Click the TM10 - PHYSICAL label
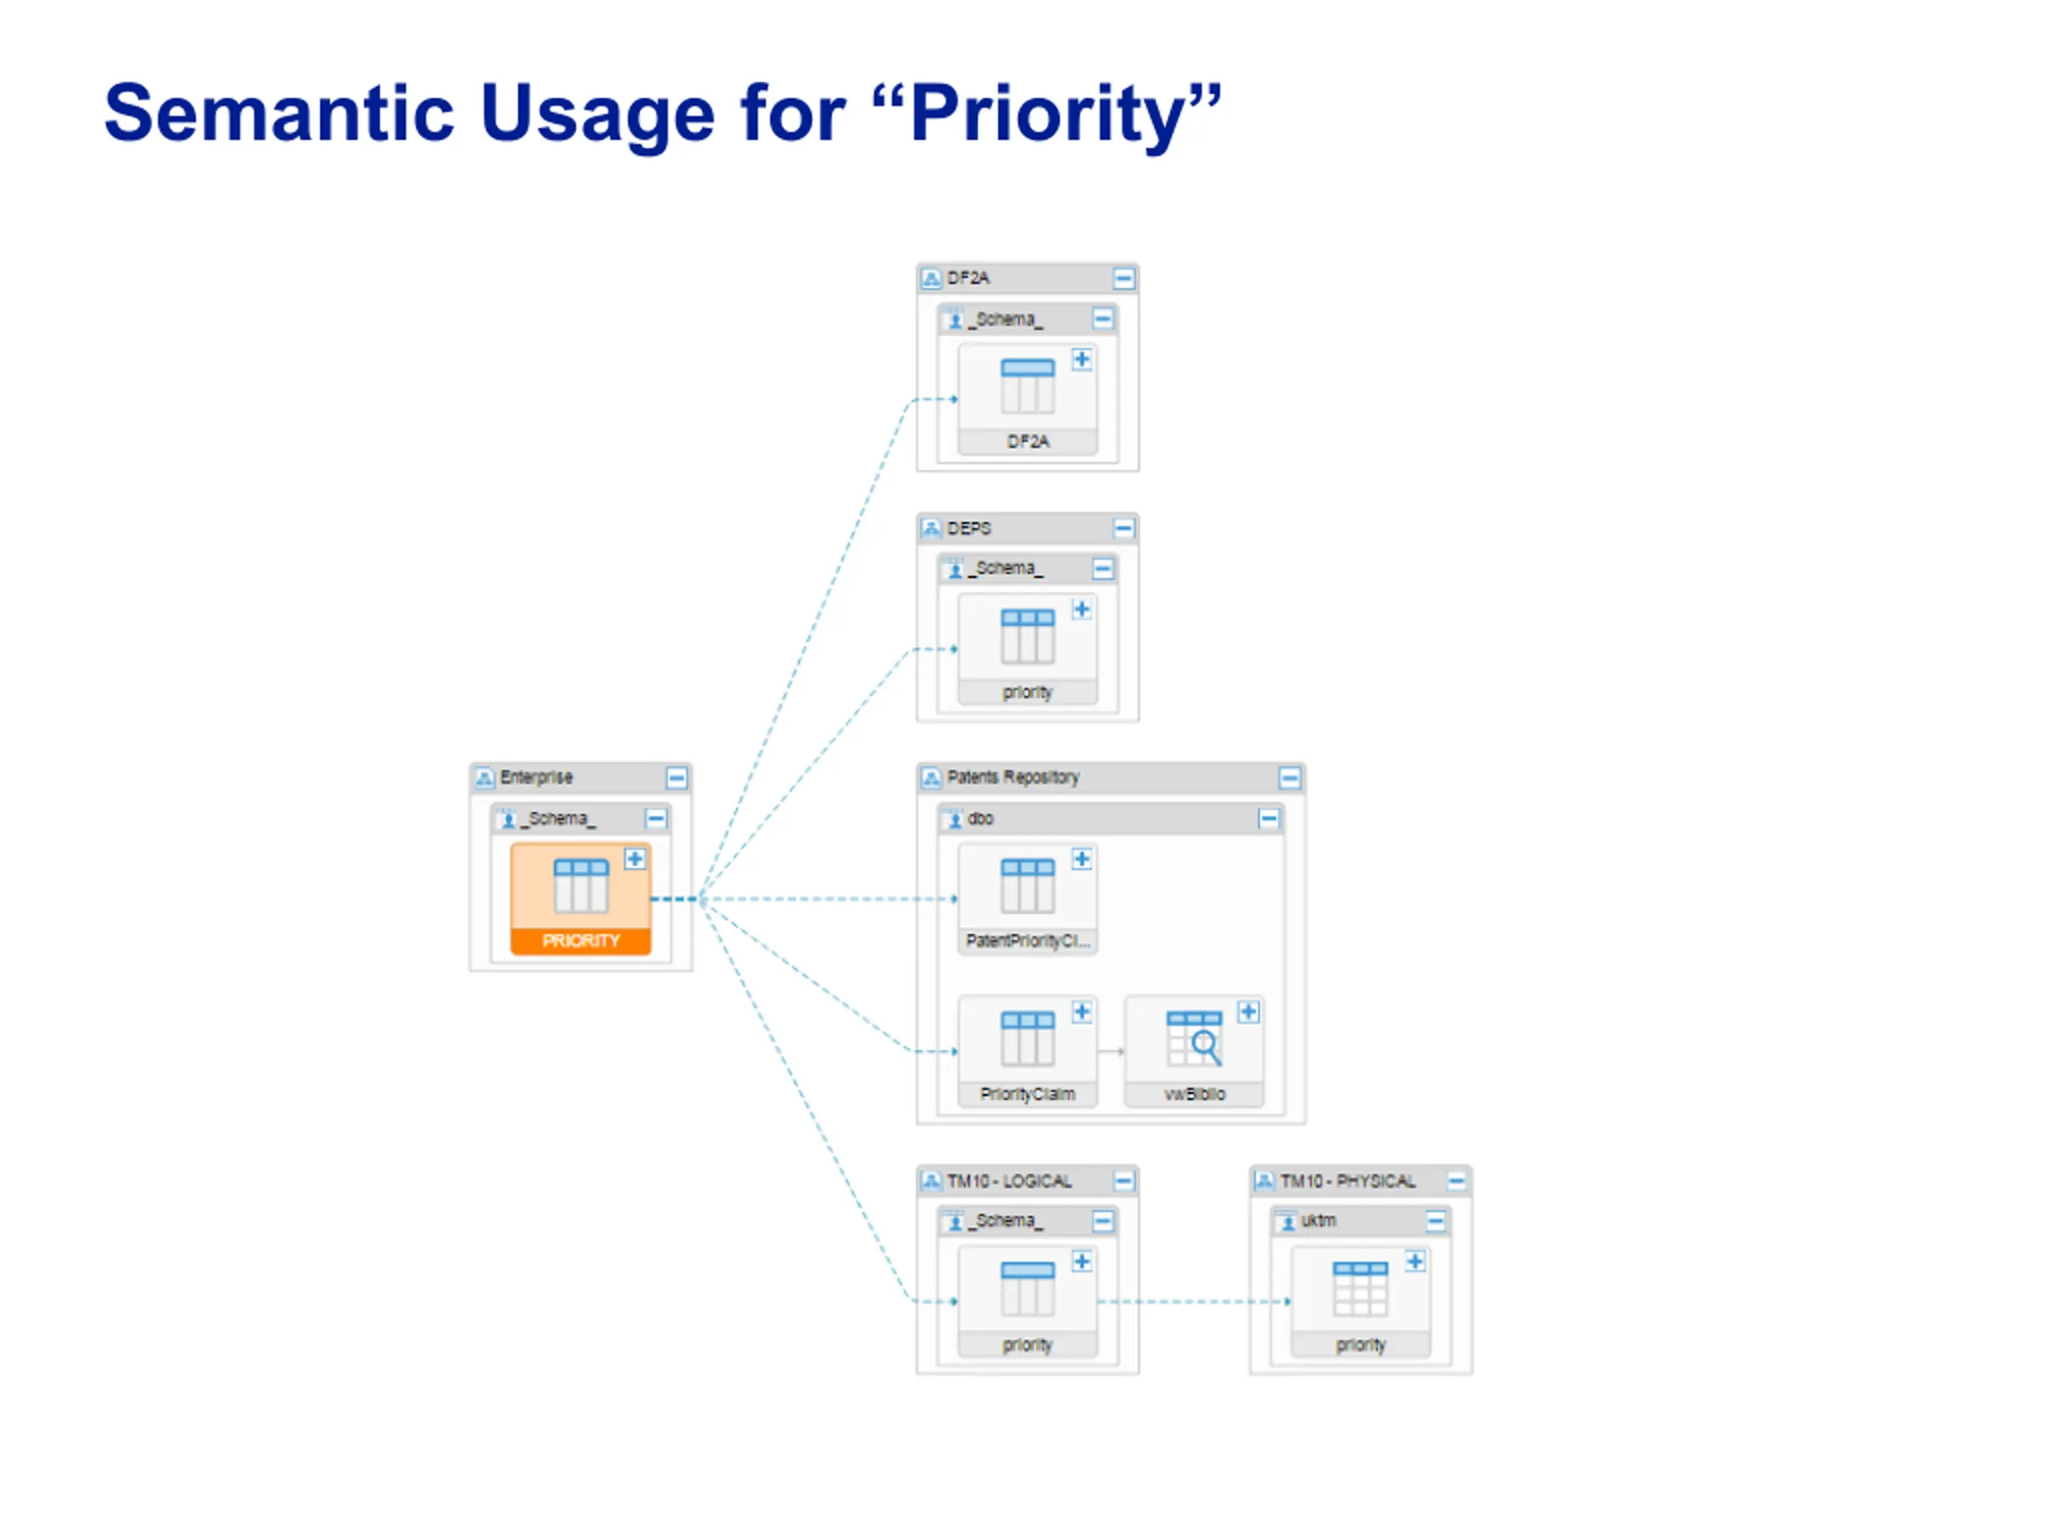Image resolution: width=2048 pixels, height=1536 pixels. (x=1348, y=1182)
